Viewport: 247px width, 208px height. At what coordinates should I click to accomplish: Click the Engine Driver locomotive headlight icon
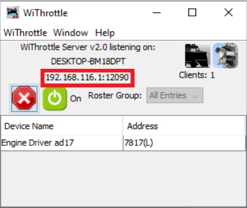click(x=225, y=55)
